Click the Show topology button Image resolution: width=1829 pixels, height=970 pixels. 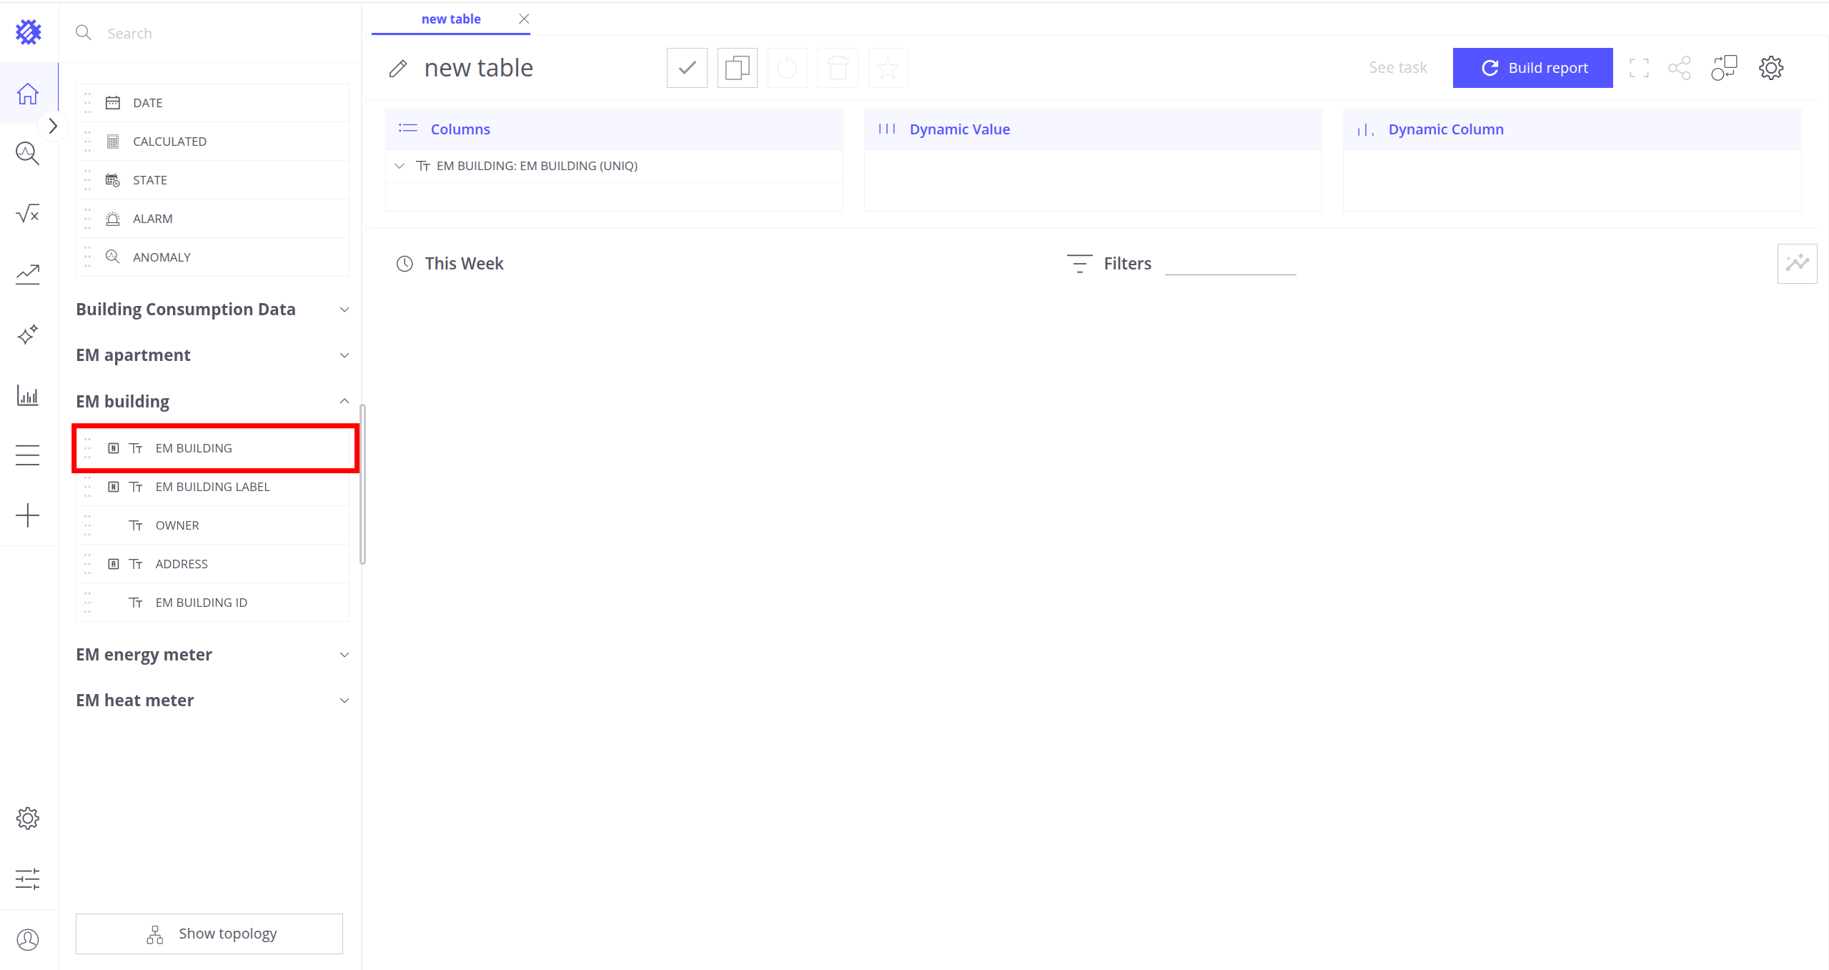[x=209, y=934]
